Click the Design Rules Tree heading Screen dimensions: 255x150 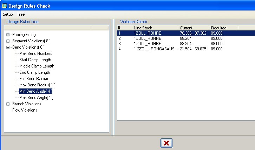23,22
